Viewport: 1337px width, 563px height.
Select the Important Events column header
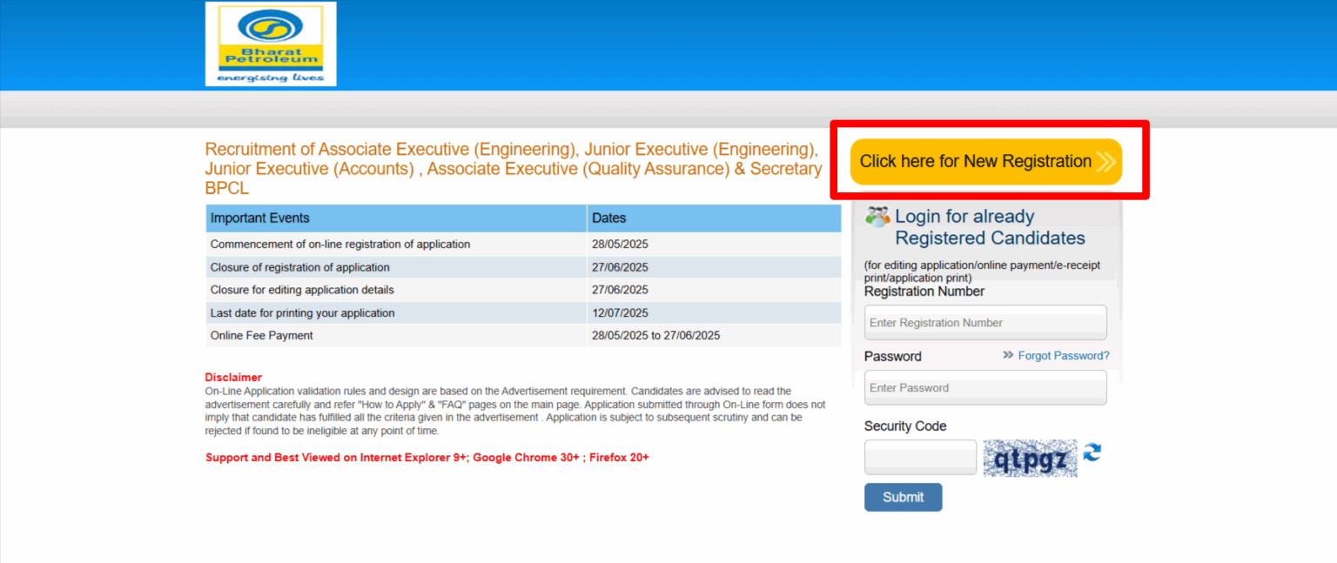[x=261, y=218]
